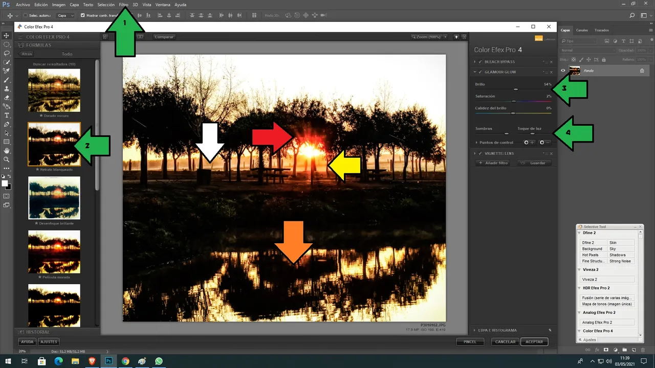Open the Ventana menu
655x368 pixels.
pos(163,5)
